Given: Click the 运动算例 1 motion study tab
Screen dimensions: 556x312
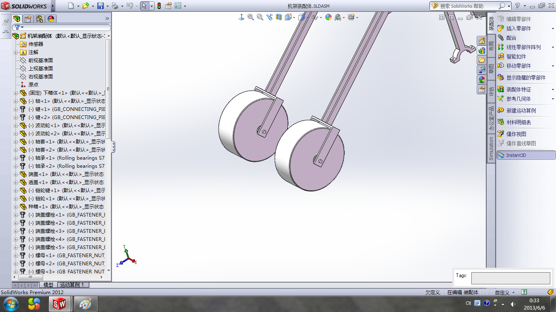Looking at the screenshot, I should tap(72, 285).
